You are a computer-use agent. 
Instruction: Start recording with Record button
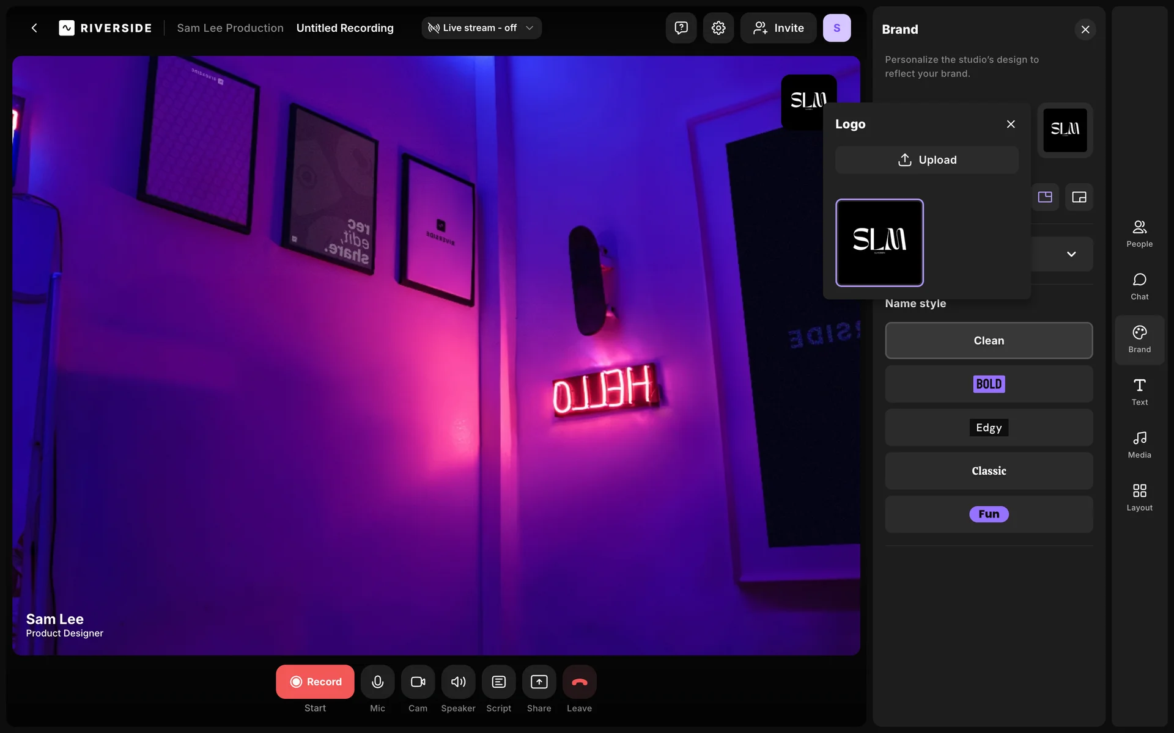coord(315,682)
